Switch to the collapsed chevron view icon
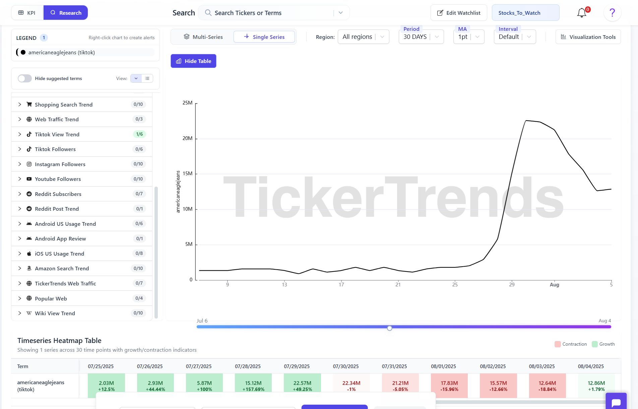 coord(136,78)
